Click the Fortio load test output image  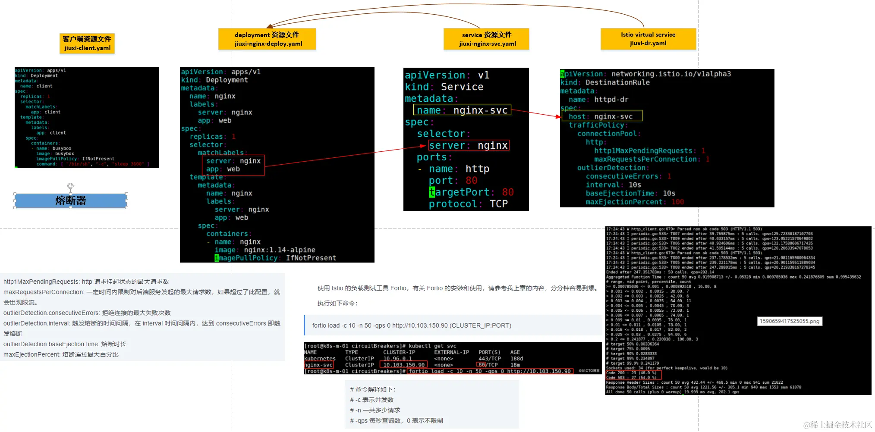coord(738,310)
